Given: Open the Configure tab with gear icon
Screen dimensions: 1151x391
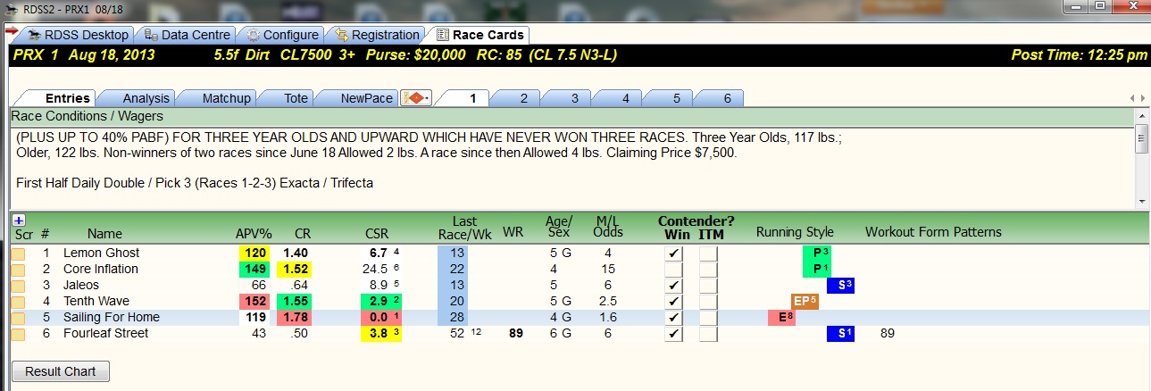Looking at the screenshot, I should pyautogui.click(x=282, y=35).
